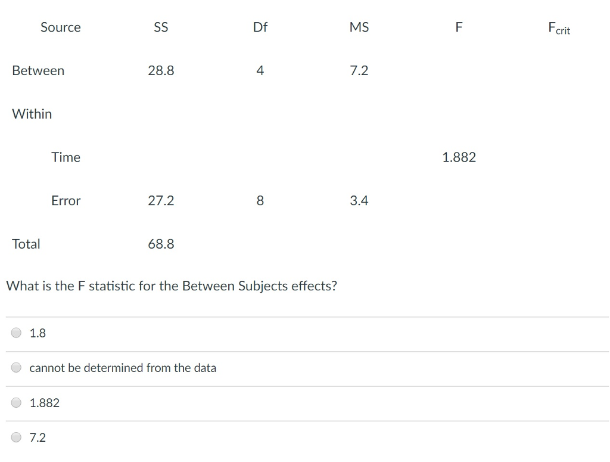Click the 'Error' row label
Viewport: 610px width, 462px height.
pos(66,201)
